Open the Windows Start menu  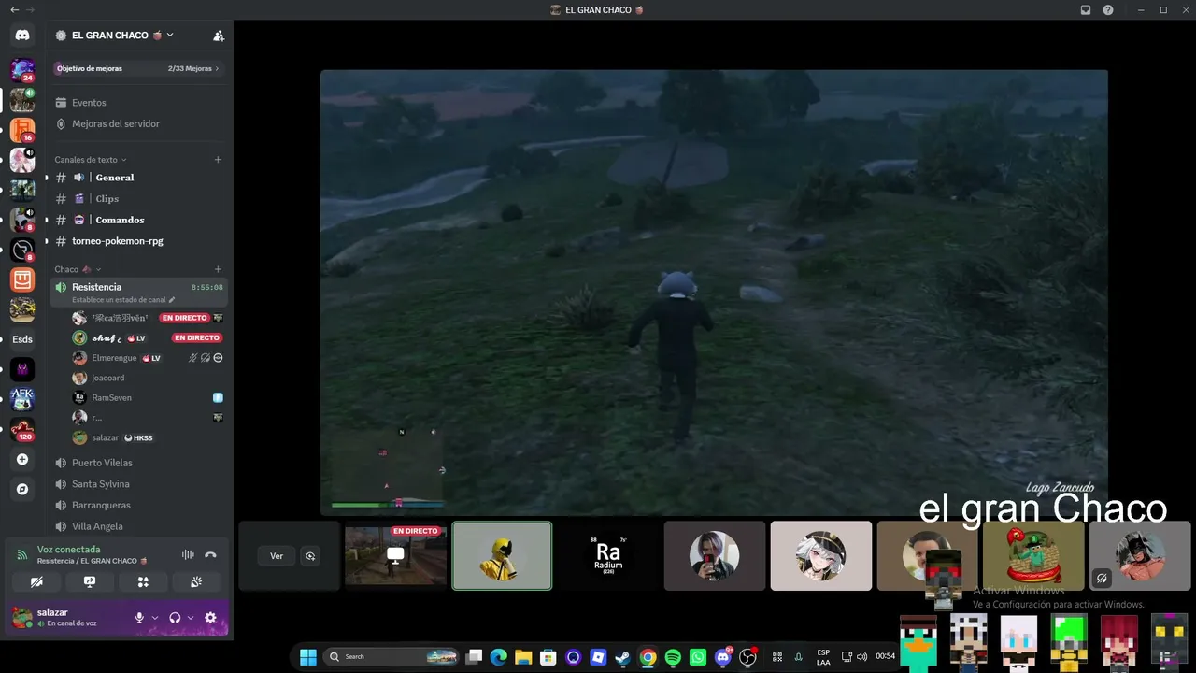pyautogui.click(x=307, y=657)
